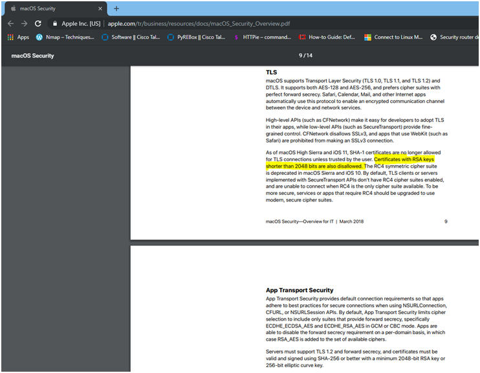
Task: Click footer 'macOS Security—Overview for IT'
Action: pos(300,221)
